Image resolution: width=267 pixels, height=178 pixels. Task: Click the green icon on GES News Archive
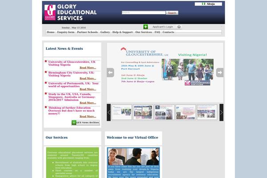[x=74, y=122]
